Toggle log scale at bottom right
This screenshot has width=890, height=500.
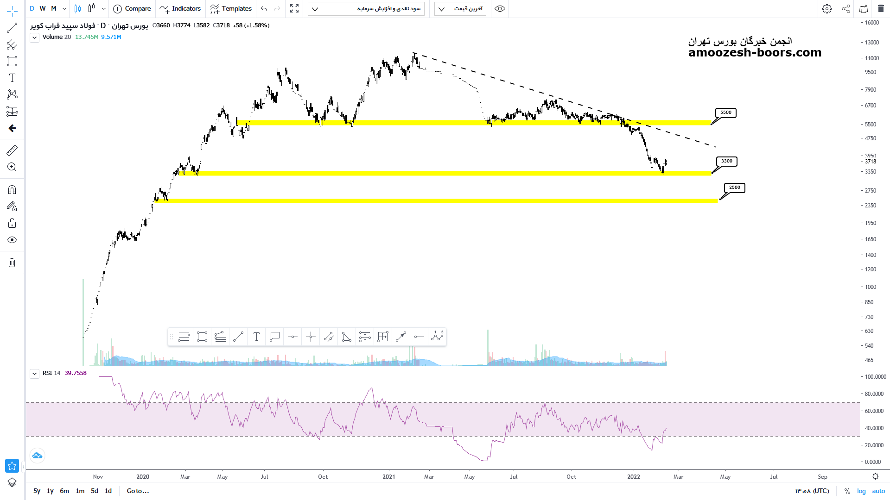(x=861, y=491)
